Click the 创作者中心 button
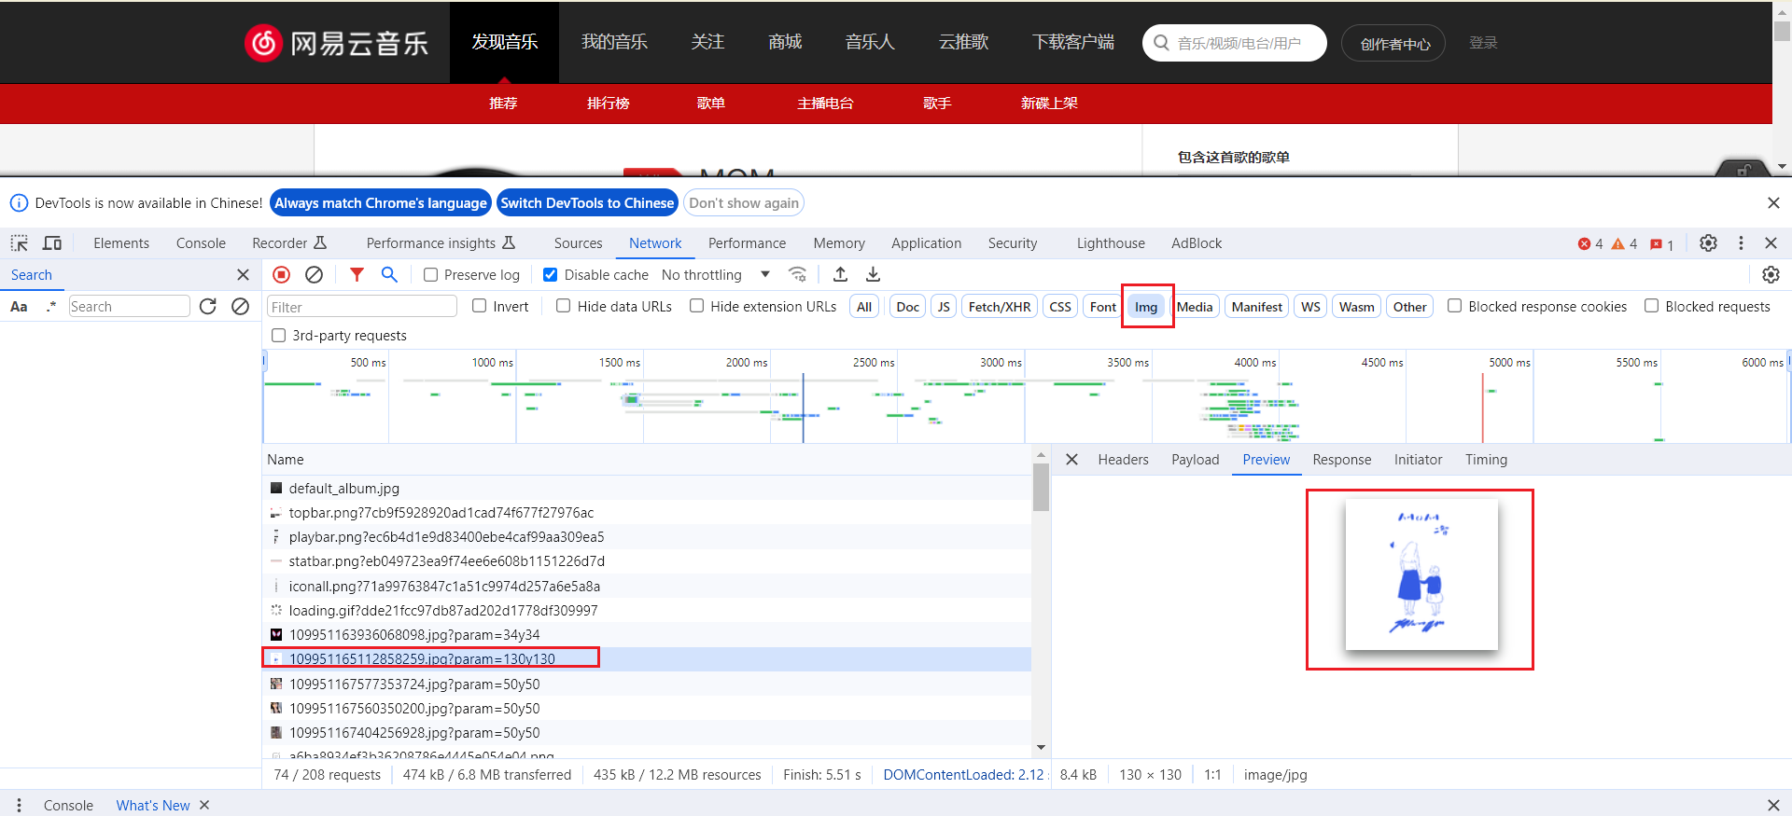Image resolution: width=1792 pixels, height=816 pixels. pyautogui.click(x=1393, y=43)
